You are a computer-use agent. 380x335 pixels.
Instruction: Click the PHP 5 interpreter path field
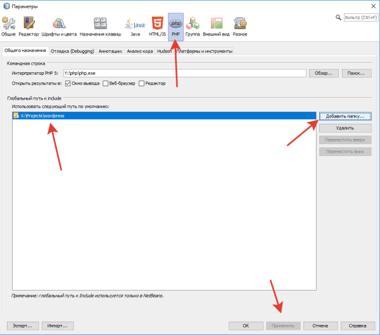point(185,74)
